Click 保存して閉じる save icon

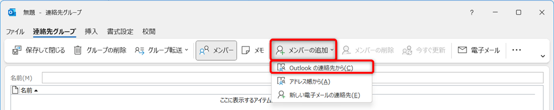pyautogui.click(x=17, y=50)
